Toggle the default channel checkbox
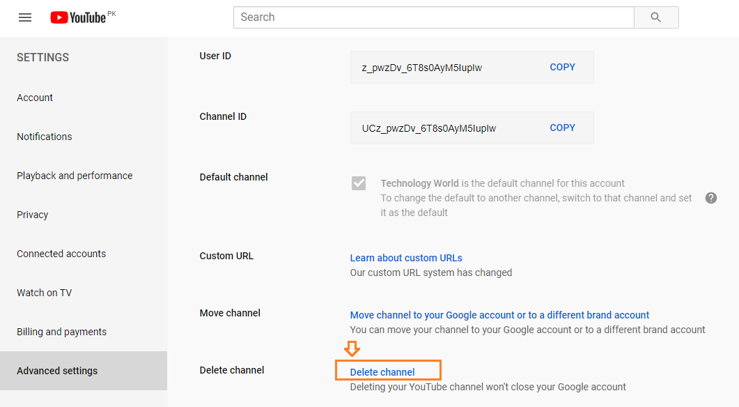 [359, 183]
